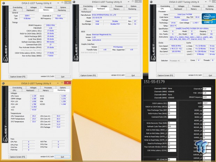Screen dimensions: 216x162
Task: Click the Multiplier value x 40.0 (8 - 42)
Action: (x=176, y=49)
